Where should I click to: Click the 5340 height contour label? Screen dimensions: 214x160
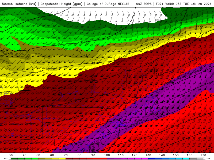34,139
